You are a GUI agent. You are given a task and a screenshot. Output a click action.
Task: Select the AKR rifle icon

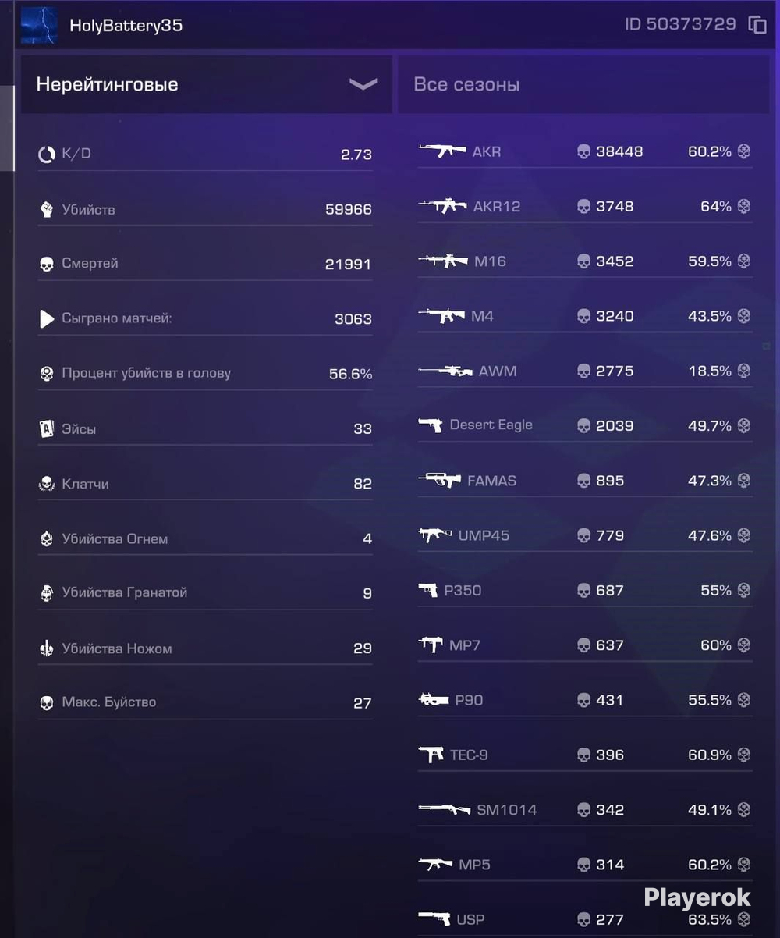(442, 151)
